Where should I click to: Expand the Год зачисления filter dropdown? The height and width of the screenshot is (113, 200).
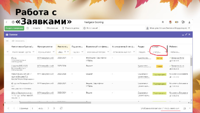[82, 52]
